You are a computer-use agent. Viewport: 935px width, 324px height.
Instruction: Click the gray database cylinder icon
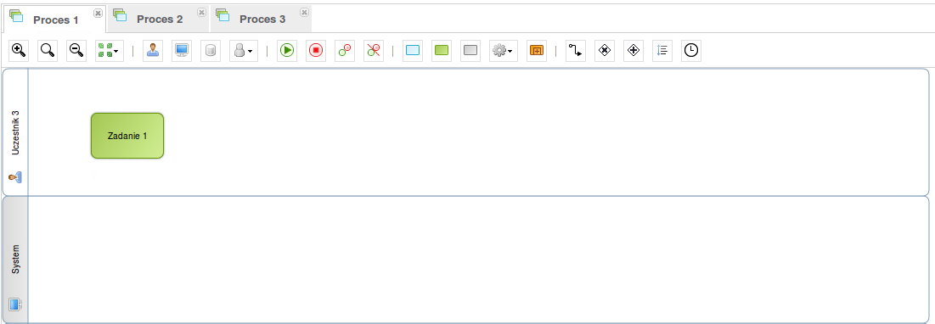(211, 51)
